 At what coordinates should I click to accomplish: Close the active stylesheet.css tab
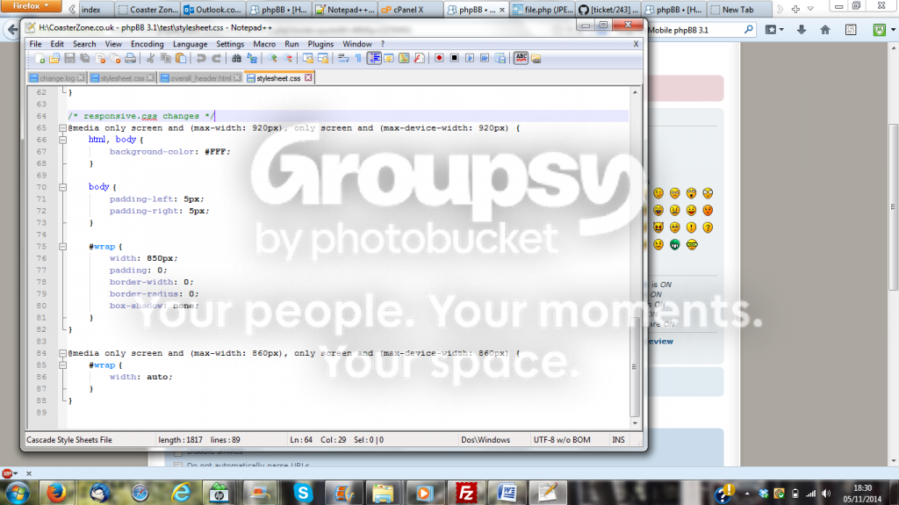point(308,77)
